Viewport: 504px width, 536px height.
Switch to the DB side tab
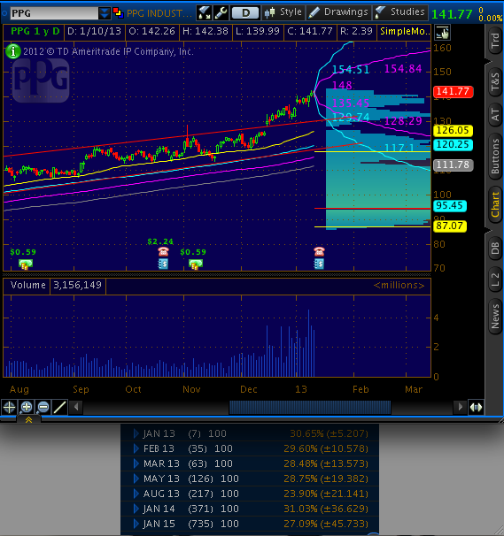[495, 249]
